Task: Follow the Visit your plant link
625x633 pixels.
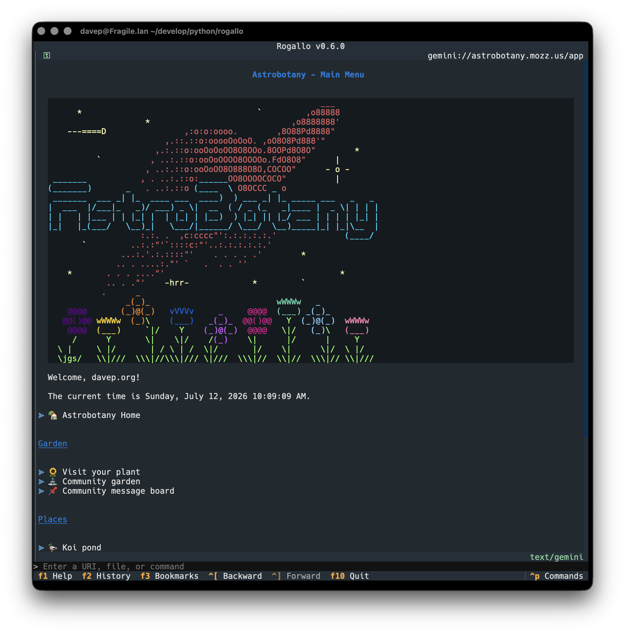Action: (101, 472)
